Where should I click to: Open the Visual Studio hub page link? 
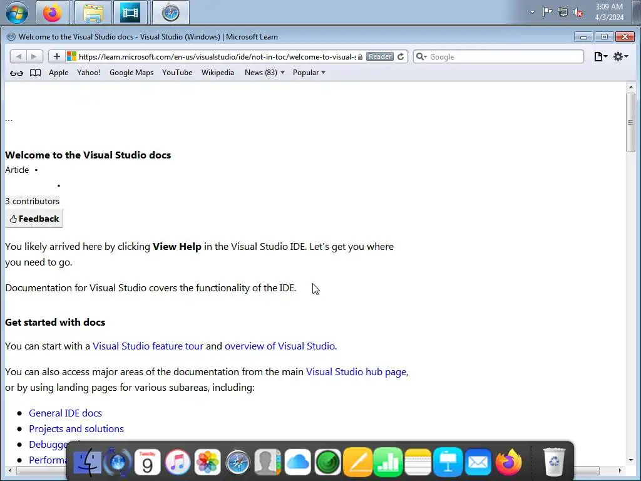(x=356, y=372)
